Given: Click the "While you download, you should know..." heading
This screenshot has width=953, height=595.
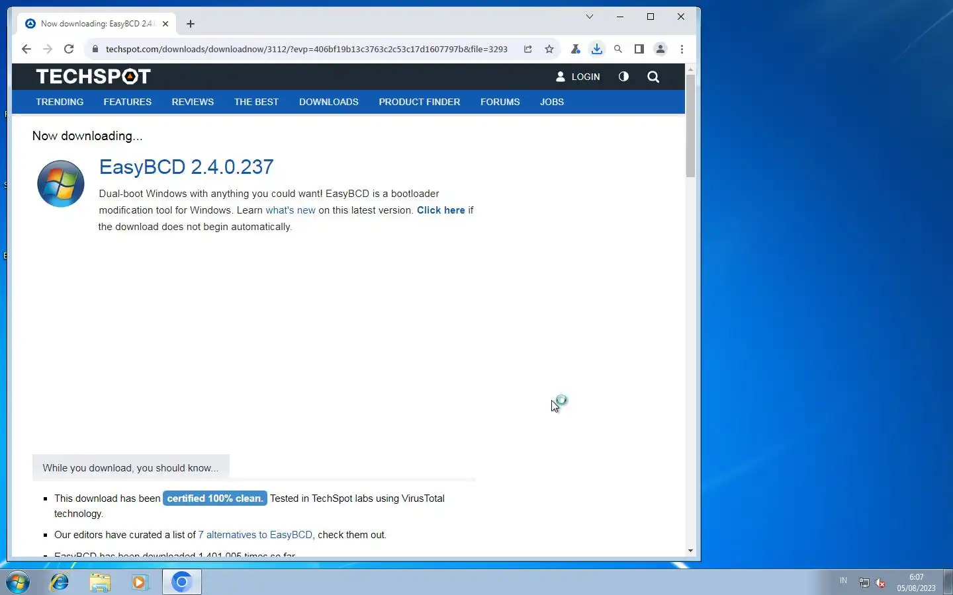Looking at the screenshot, I should tap(130, 468).
